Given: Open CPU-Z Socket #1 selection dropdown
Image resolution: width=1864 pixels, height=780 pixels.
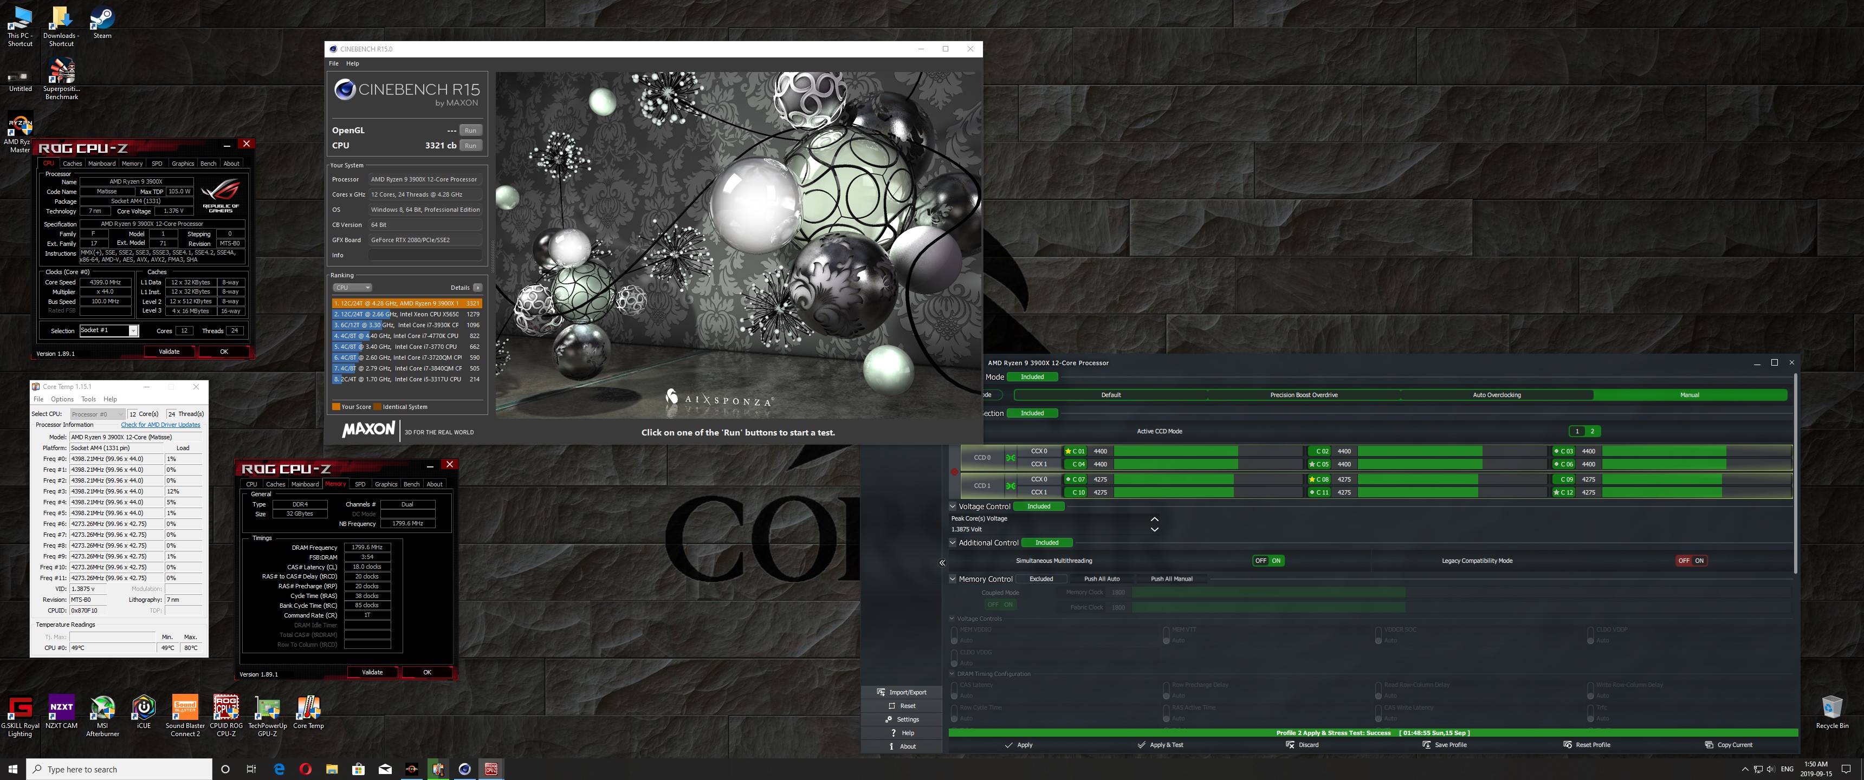Looking at the screenshot, I should pyautogui.click(x=133, y=330).
